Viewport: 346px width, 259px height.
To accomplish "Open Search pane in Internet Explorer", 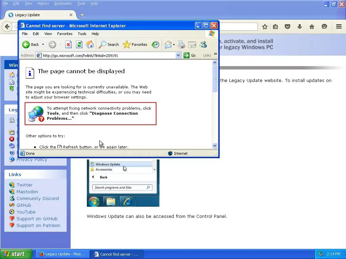I will (108, 45).
